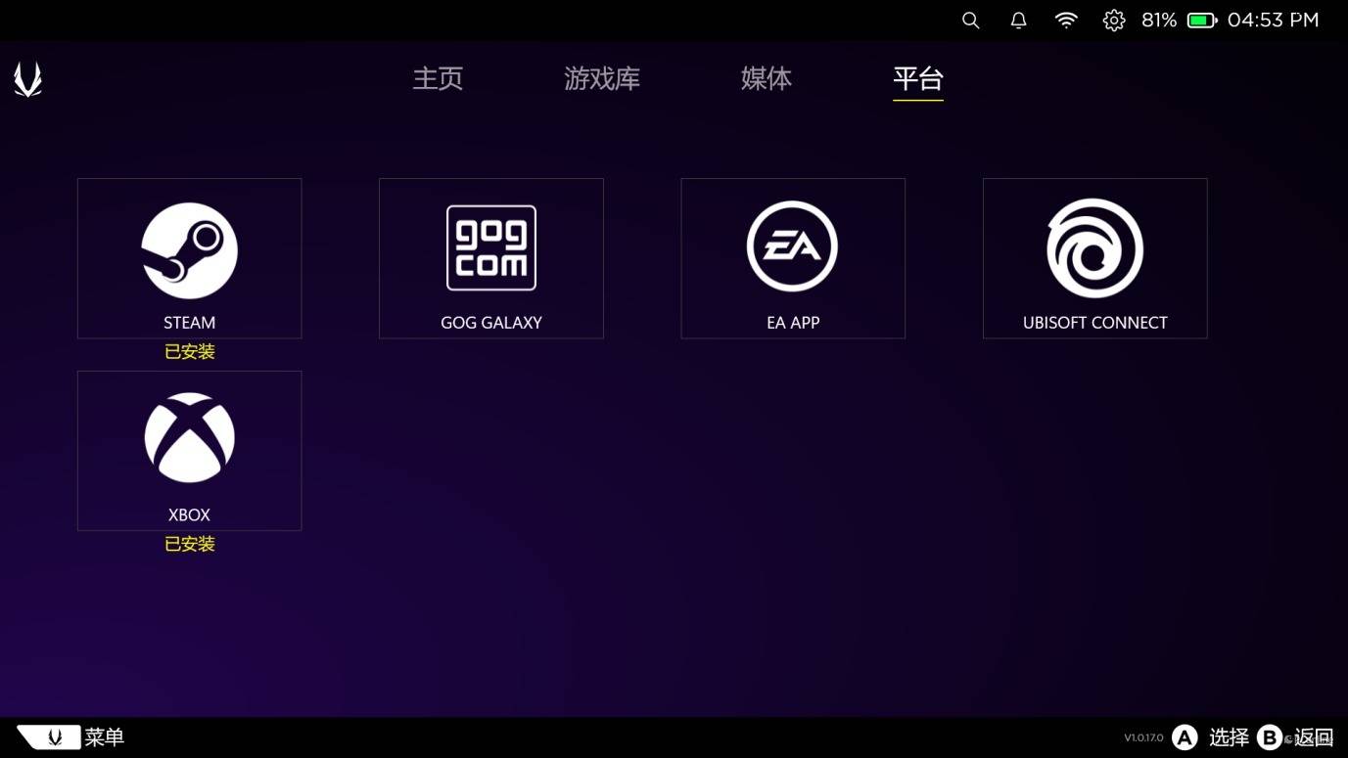
Task: Click the XBOX label text
Action: (x=189, y=514)
